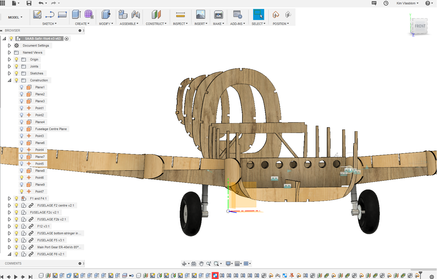Viewport: 437px width, 279px height.
Task: Click the Save icon
Action: pyautogui.click(x=29, y=3)
